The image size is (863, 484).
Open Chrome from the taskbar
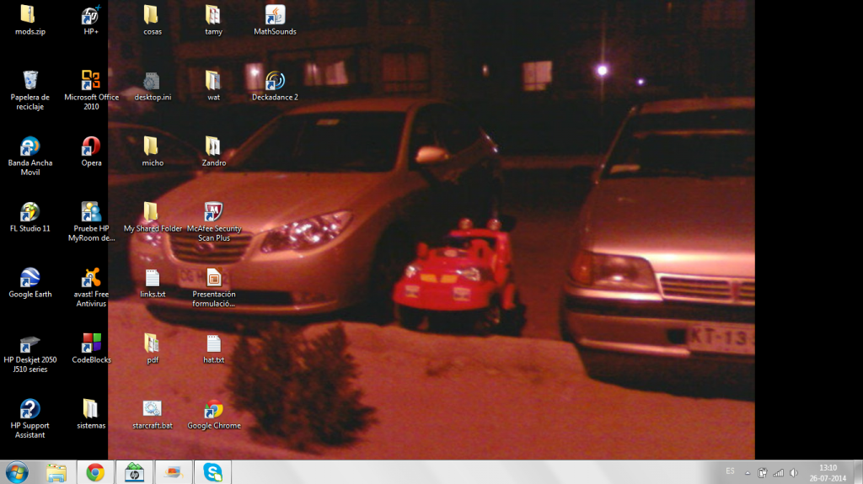(95, 472)
